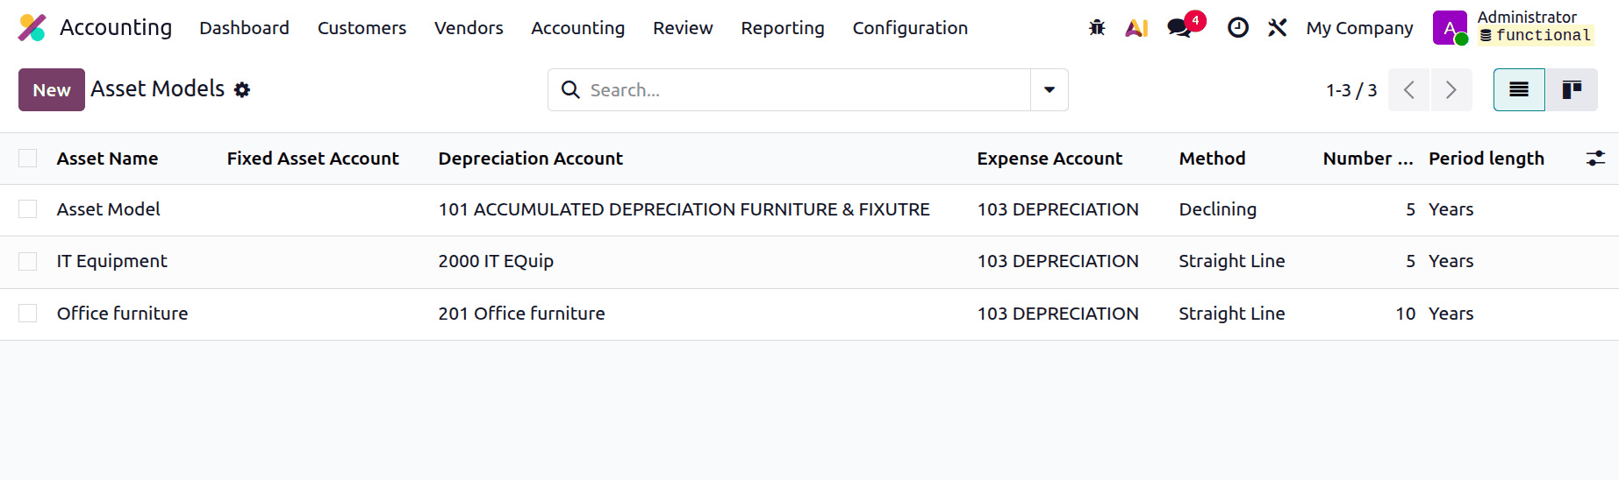
Task: Open the Vendors menu
Action: click(x=469, y=28)
